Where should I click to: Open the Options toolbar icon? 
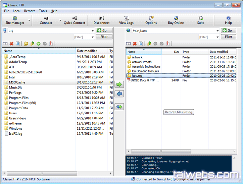[x=151, y=20]
